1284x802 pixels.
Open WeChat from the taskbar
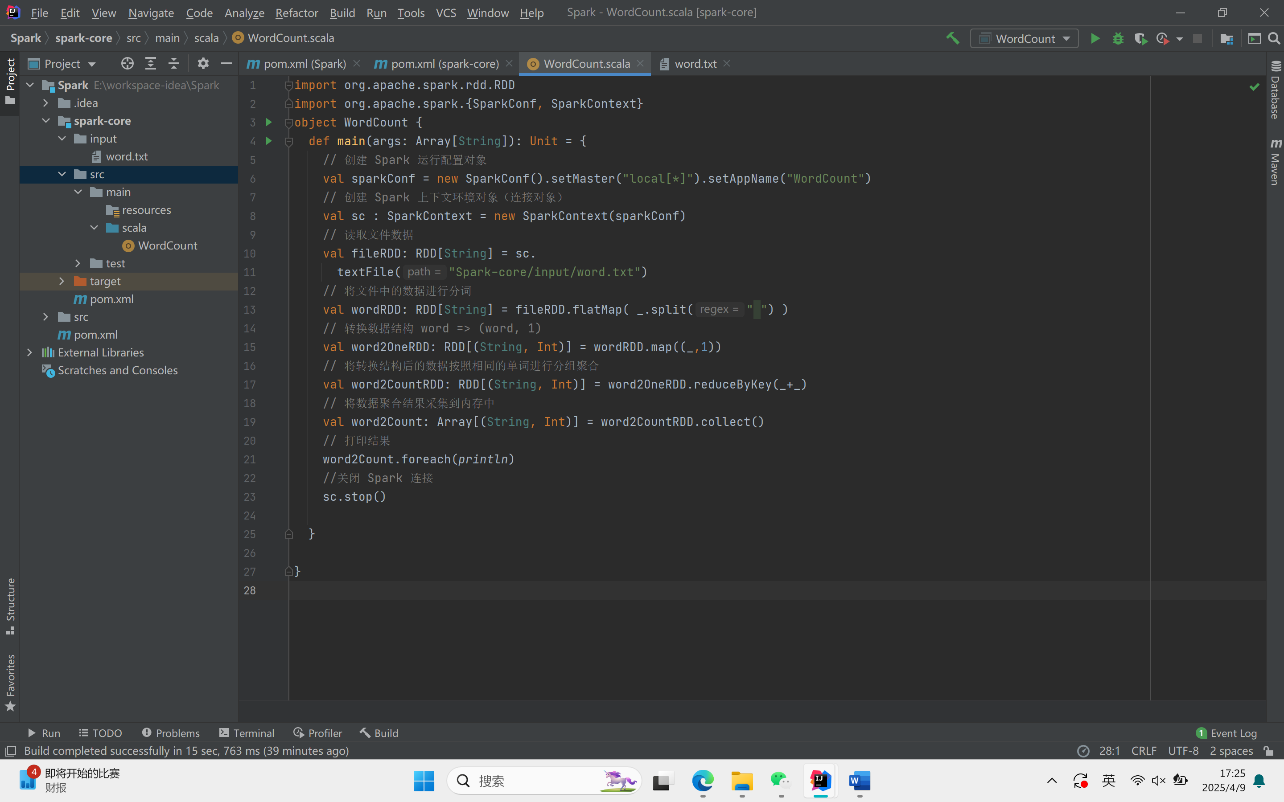(781, 781)
